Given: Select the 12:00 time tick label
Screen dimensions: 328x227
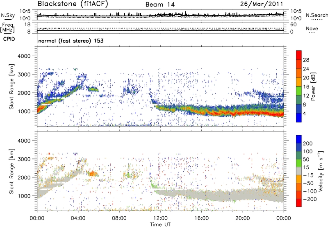Looking at the screenshot, I should click(160, 218).
